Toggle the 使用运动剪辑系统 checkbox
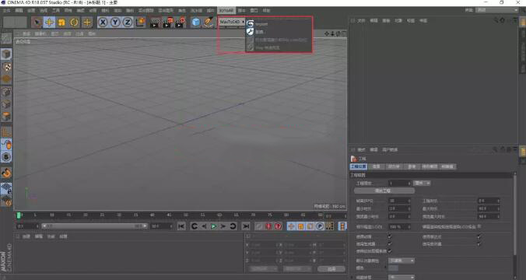The width and height of the screenshot is (526, 280). pos(390,250)
